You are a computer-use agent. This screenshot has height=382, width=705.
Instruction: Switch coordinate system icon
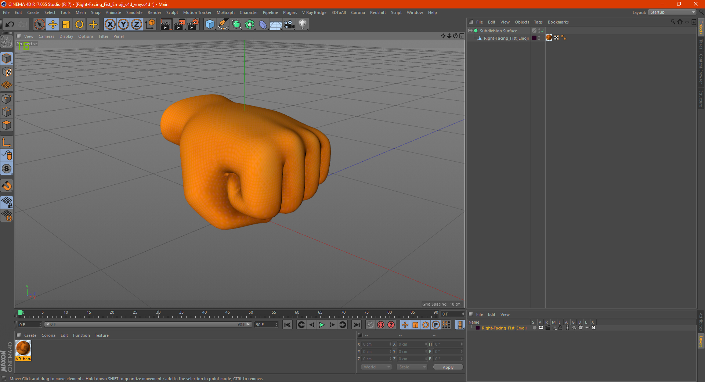coord(150,25)
